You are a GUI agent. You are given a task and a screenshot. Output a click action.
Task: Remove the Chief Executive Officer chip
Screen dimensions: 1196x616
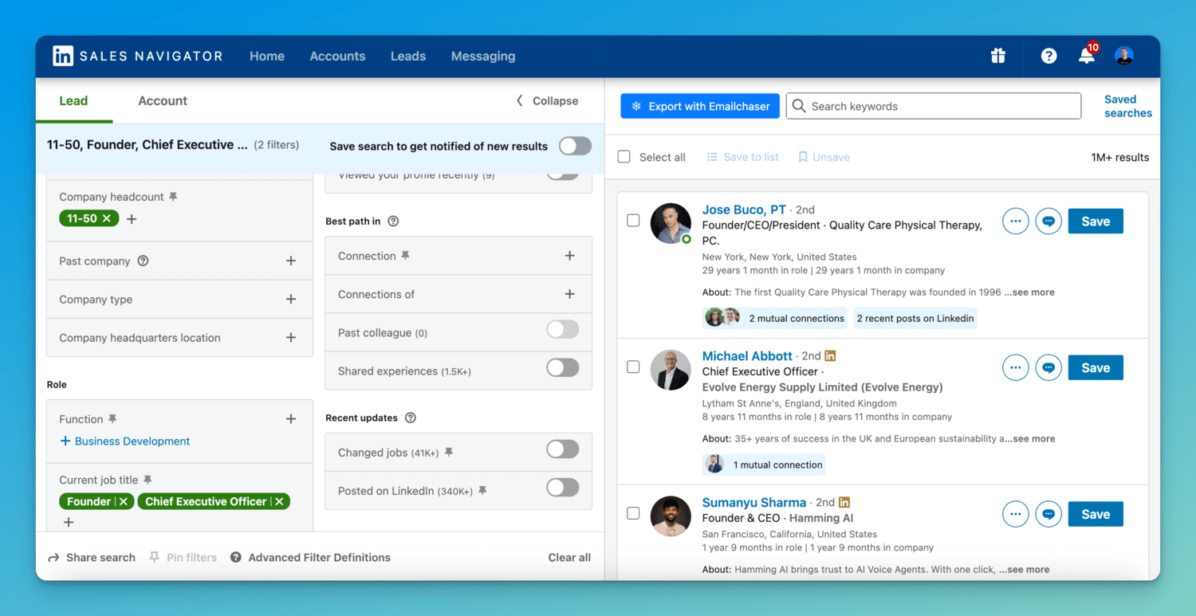tap(280, 501)
